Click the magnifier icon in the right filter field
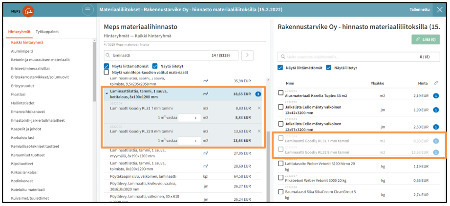 [x=283, y=57]
